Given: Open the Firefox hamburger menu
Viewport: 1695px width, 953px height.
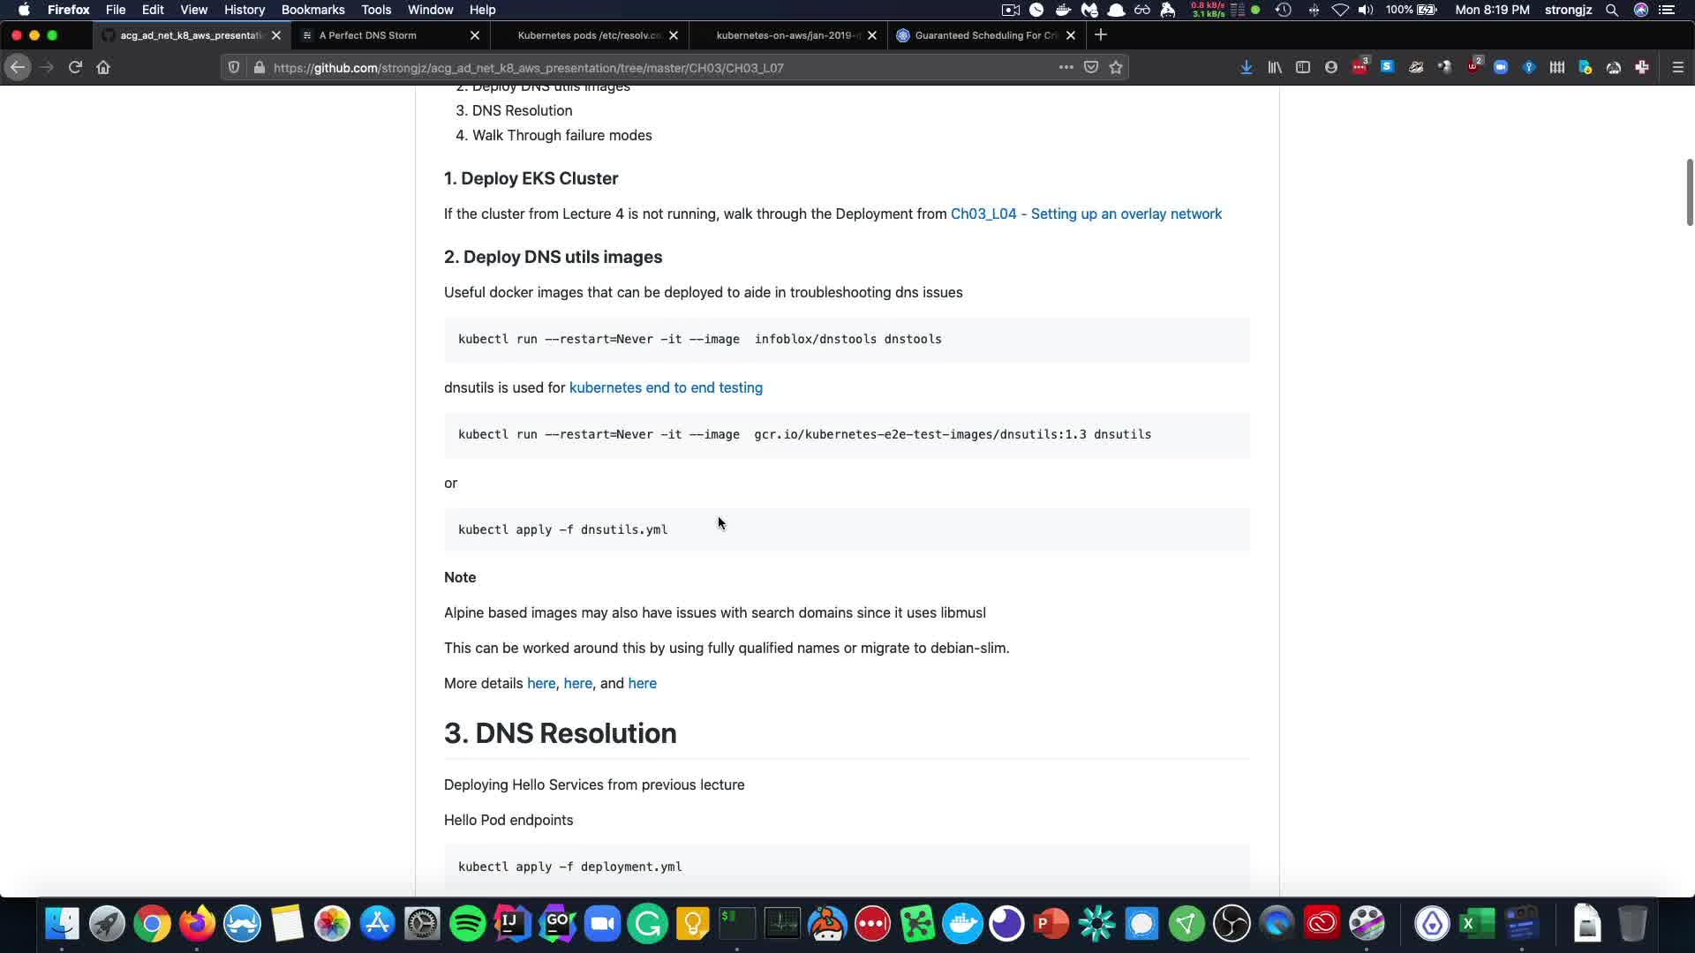Looking at the screenshot, I should point(1677,67).
